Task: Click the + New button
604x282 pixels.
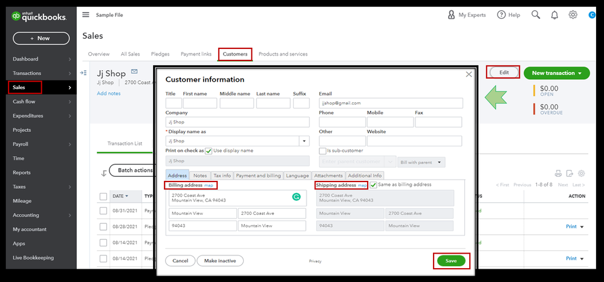Action: [41, 38]
